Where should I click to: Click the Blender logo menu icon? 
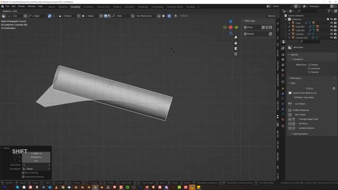pyautogui.click(x=2, y=6)
